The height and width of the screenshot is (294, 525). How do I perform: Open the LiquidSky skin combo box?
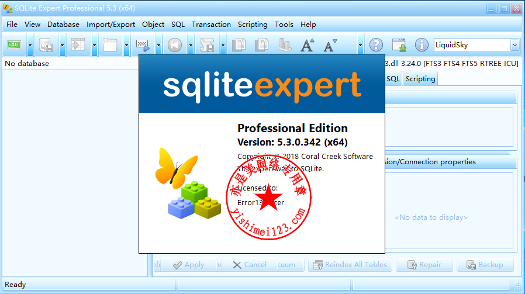point(477,45)
